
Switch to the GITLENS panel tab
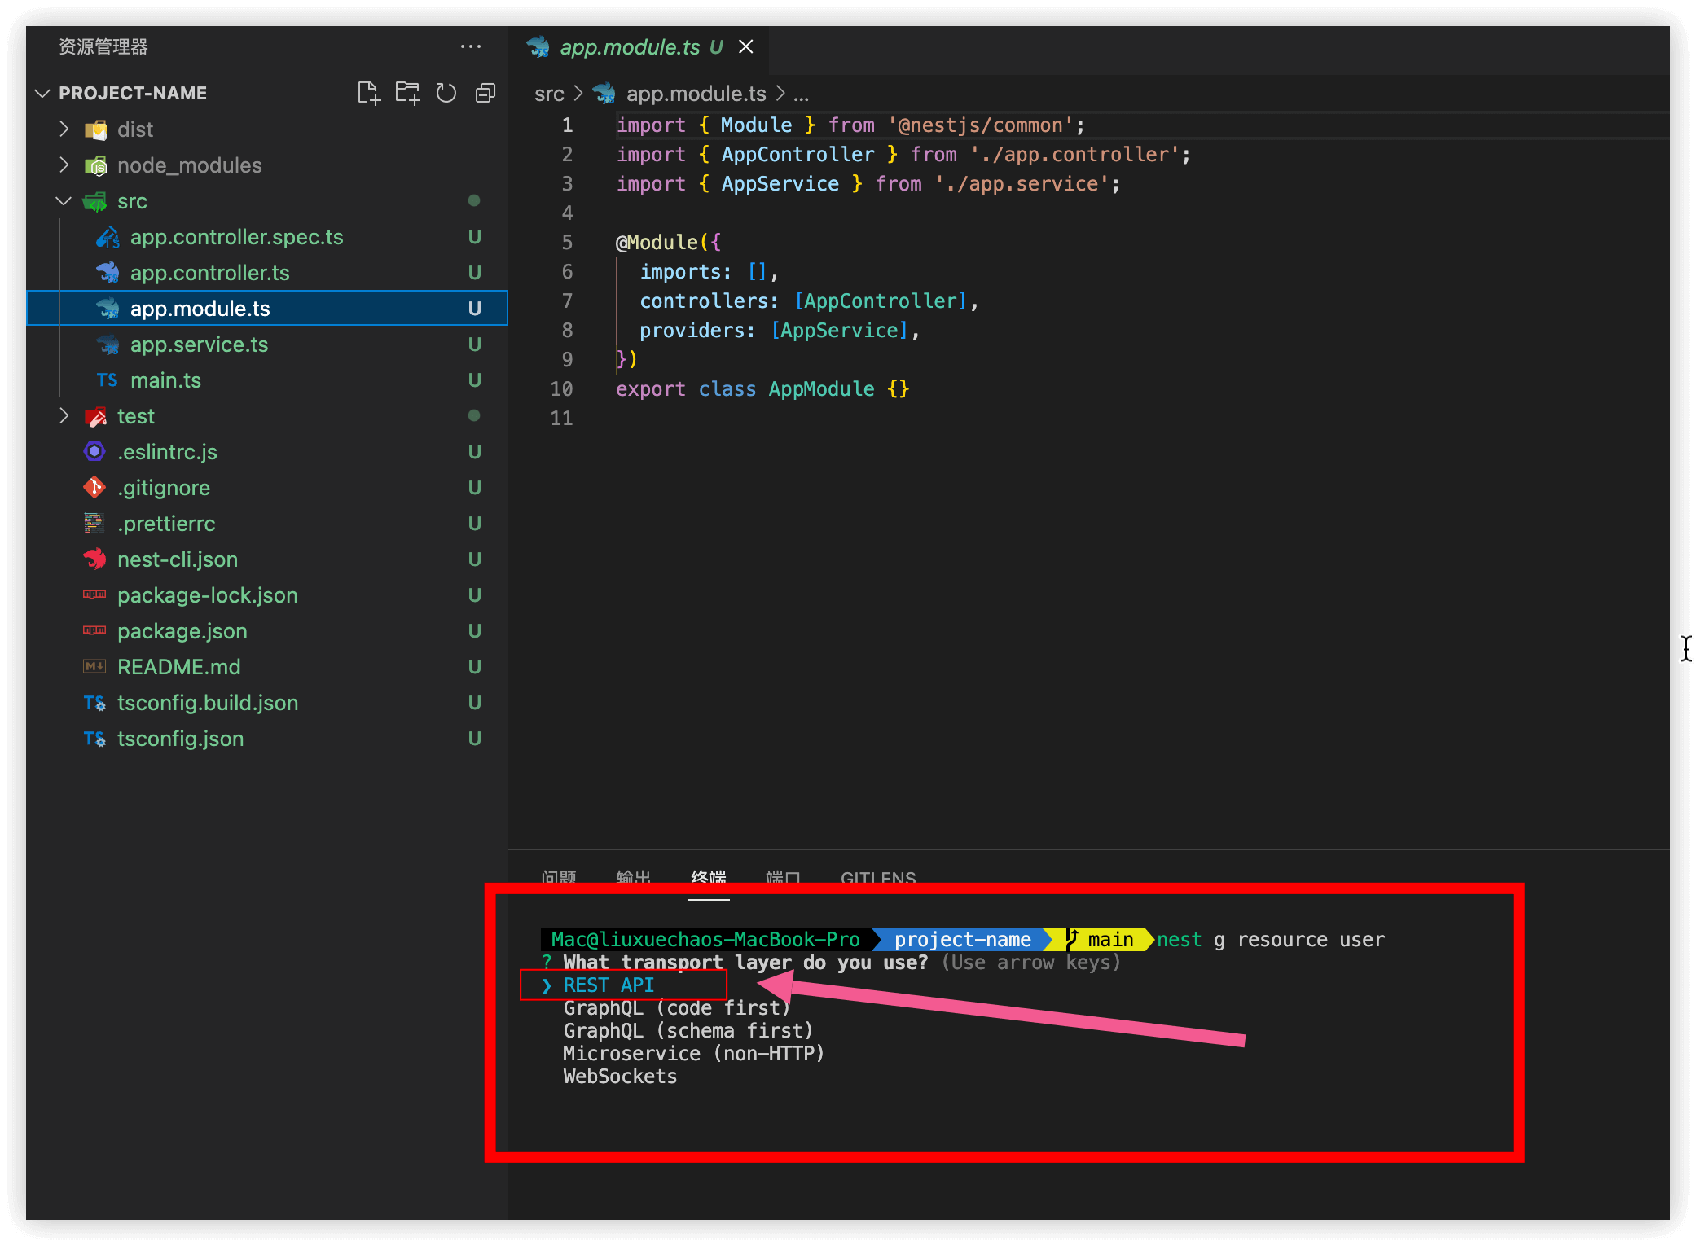878,878
